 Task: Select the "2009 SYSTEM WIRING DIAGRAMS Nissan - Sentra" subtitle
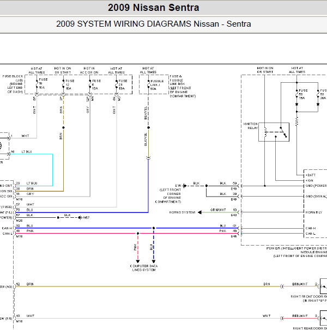click(153, 24)
